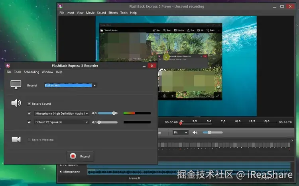The height and width of the screenshot is (186, 299).
Task: Minimize the Recorder window
Action: pyautogui.click(x=144, y=66)
